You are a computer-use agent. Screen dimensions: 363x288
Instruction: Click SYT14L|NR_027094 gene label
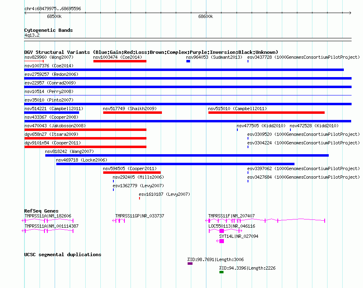(239, 236)
